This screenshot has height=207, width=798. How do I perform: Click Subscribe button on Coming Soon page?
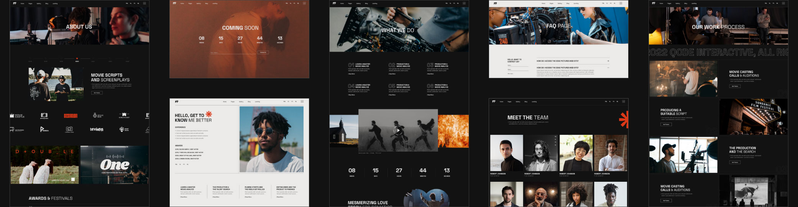coord(263,52)
